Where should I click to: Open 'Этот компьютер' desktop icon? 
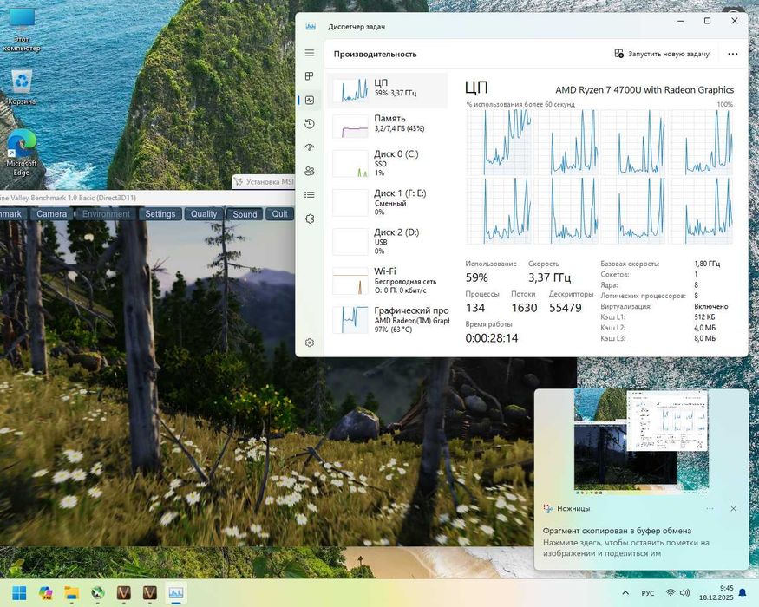click(x=22, y=29)
